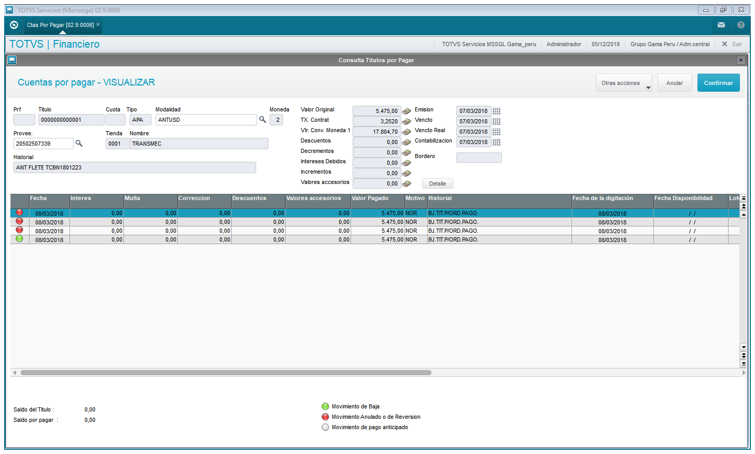Click the green status icon in the table
This screenshot has width=755, height=454.
click(x=20, y=239)
